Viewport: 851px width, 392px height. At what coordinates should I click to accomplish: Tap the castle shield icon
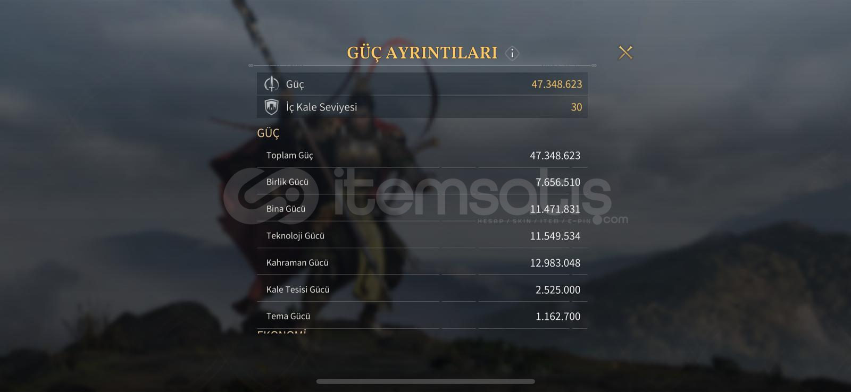pos(271,107)
